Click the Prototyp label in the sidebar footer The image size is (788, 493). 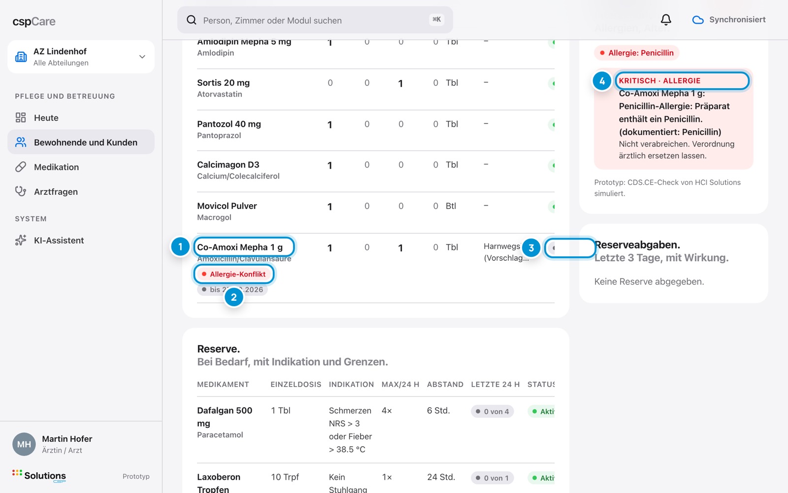click(x=136, y=476)
